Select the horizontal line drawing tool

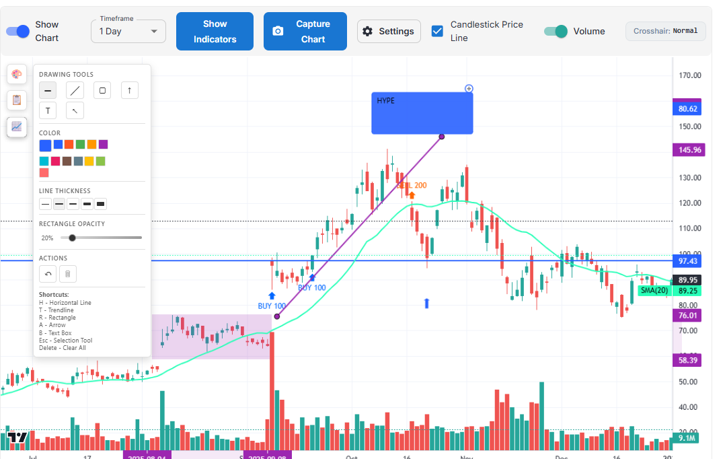point(47,90)
